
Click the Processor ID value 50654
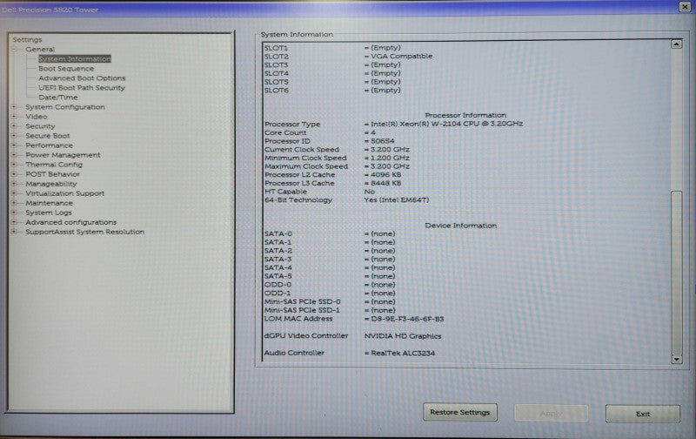(383, 141)
